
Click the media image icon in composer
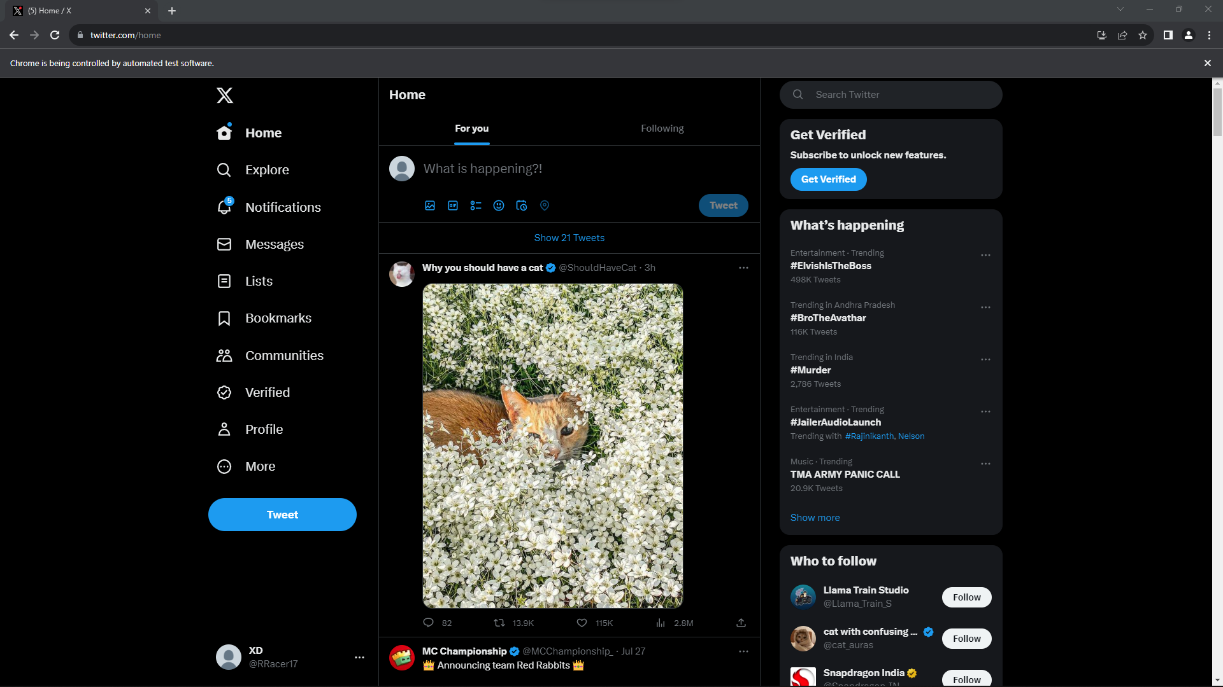pos(430,205)
